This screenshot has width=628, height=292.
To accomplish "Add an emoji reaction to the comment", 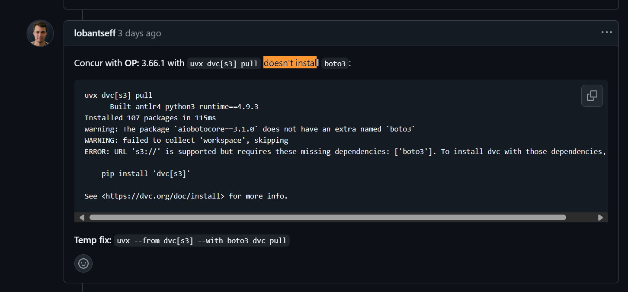I will pos(83,263).
